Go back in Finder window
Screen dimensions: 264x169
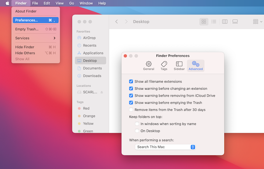pyautogui.click(x=117, y=22)
